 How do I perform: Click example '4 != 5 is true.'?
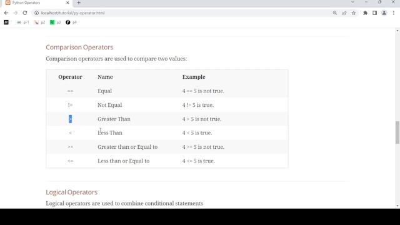[x=198, y=105]
